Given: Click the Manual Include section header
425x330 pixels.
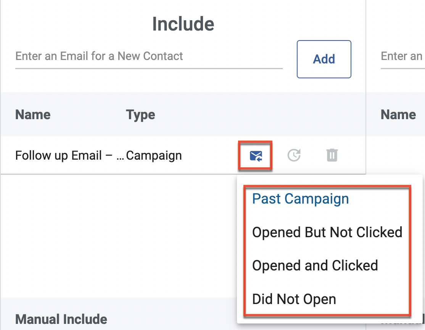Looking at the screenshot, I should point(61,319).
